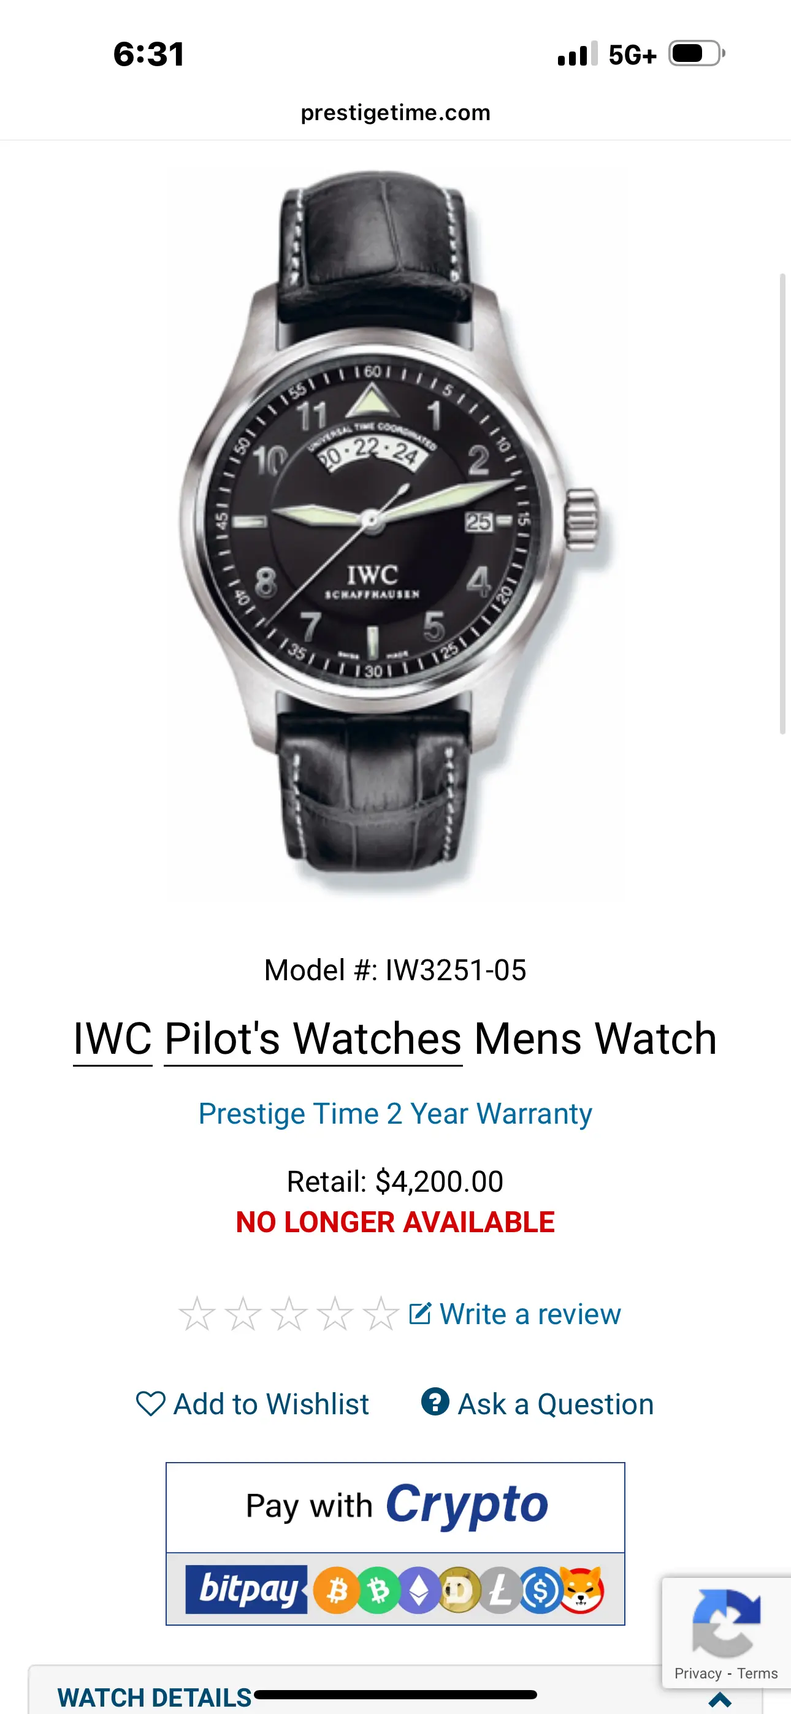Tap the green Bitcoin Cash icon
The height and width of the screenshot is (1714, 791).
[378, 1590]
